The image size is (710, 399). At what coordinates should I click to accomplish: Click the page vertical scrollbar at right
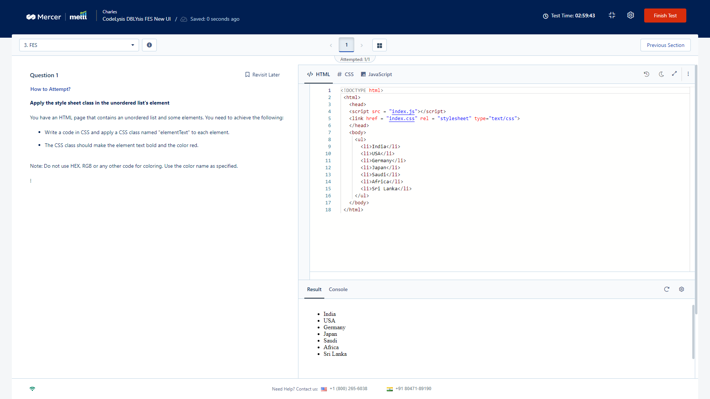pyautogui.click(x=696, y=189)
